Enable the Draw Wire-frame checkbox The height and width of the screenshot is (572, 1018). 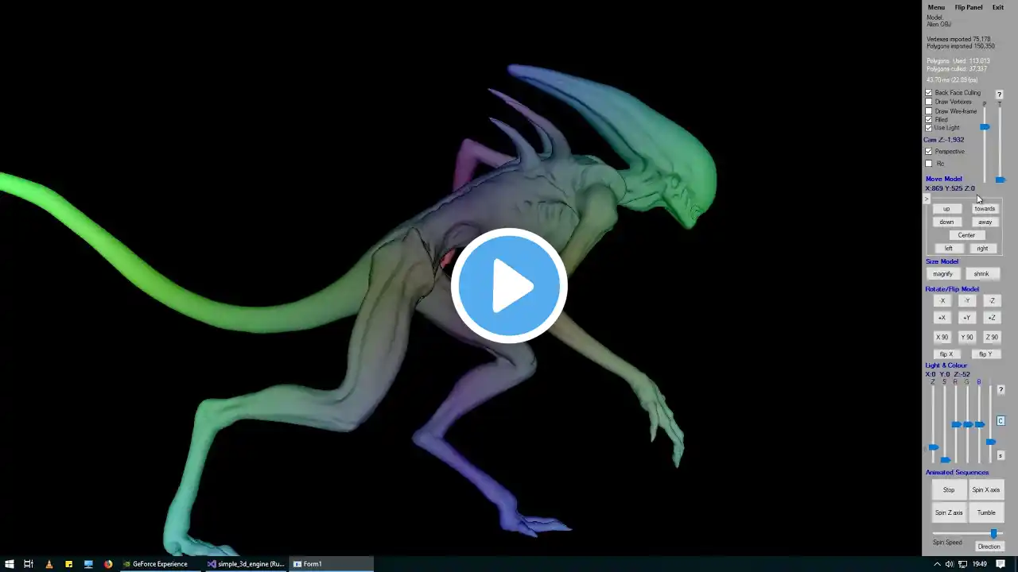click(x=928, y=111)
